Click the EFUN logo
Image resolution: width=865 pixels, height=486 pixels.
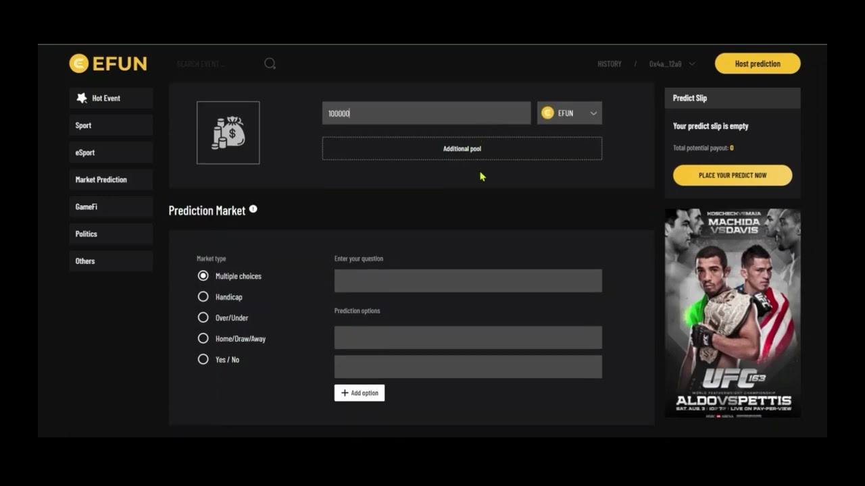108,63
